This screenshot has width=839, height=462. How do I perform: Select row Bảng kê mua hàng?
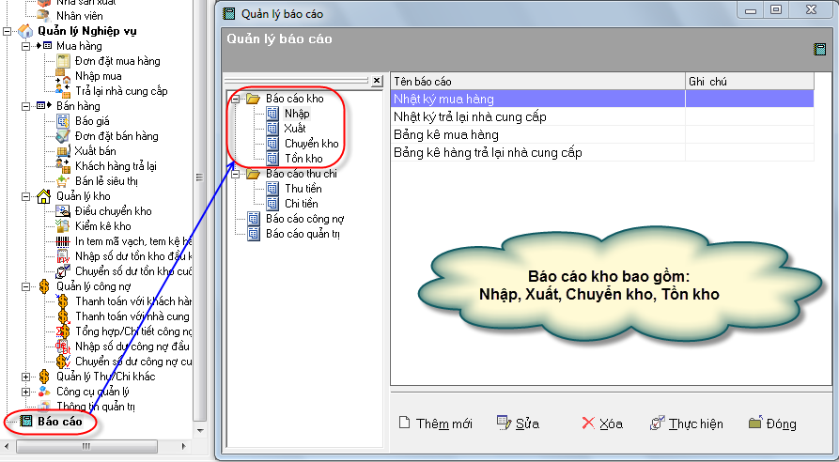pos(446,135)
